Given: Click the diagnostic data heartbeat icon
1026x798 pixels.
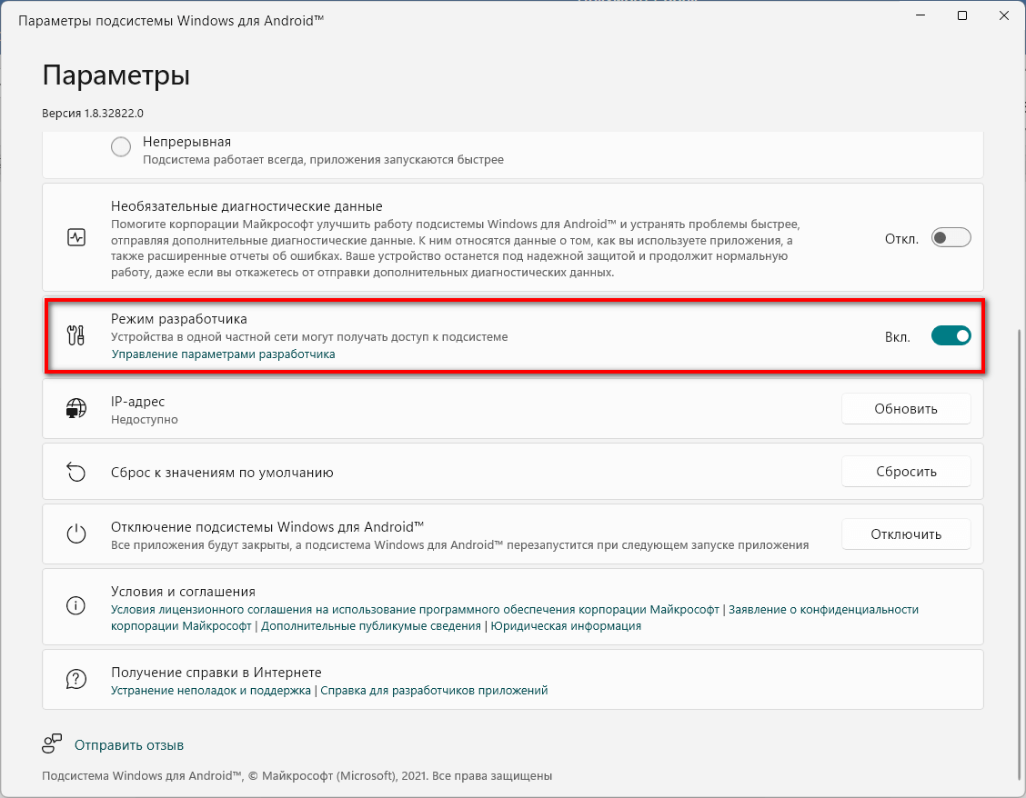Looking at the screenshot, I should click(76, 238).
